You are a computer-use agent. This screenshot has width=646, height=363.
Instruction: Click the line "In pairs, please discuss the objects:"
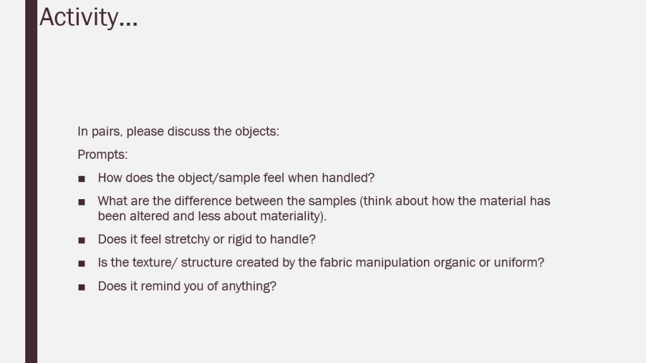(x=178, y=132)
